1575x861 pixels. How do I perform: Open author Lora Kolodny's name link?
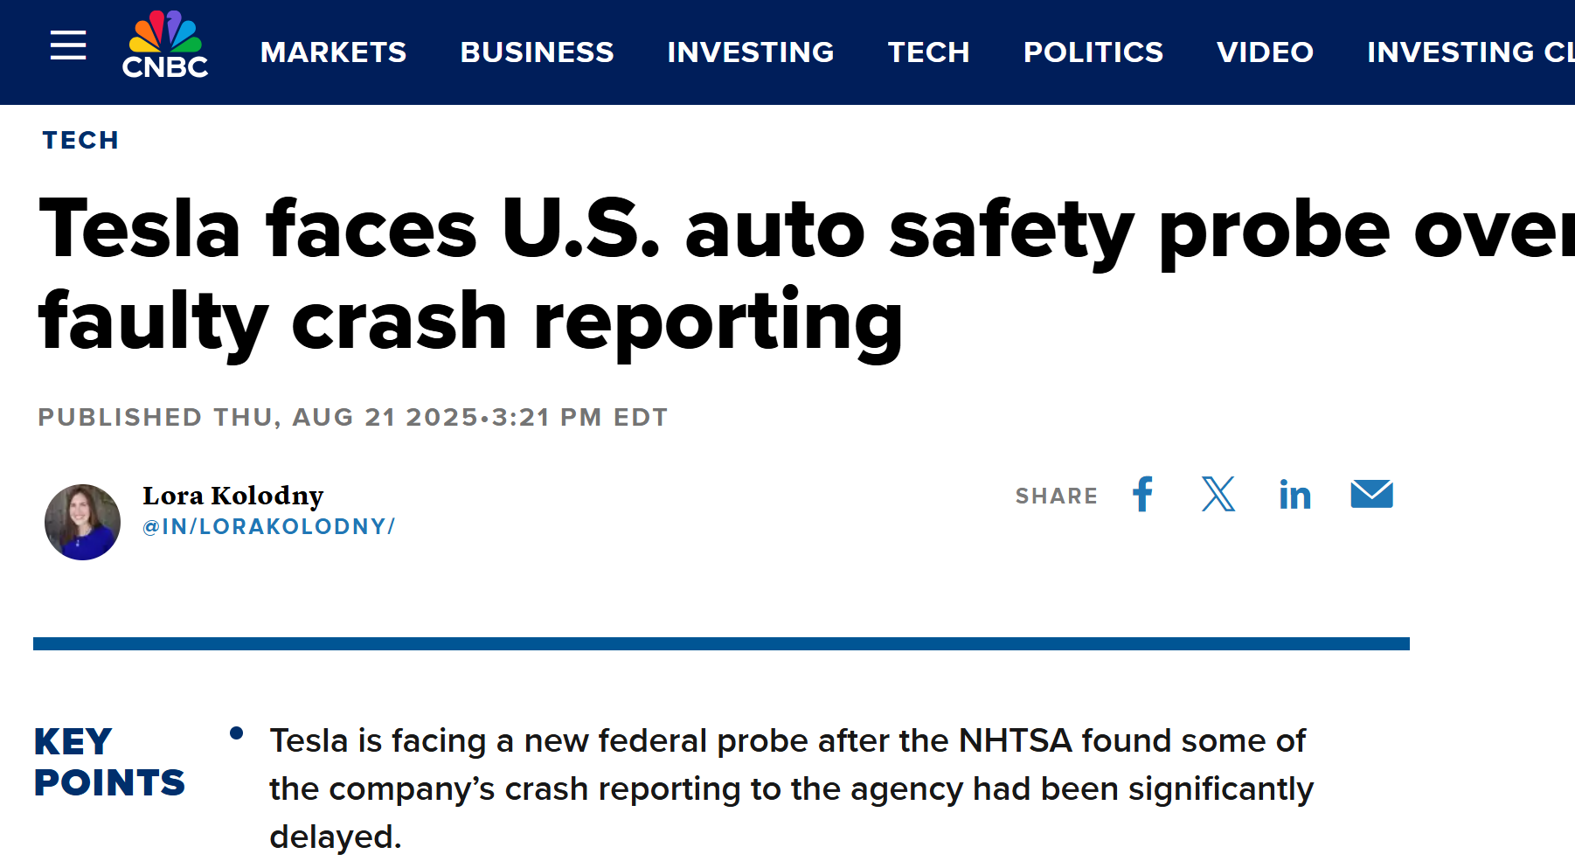coord(233,496)
